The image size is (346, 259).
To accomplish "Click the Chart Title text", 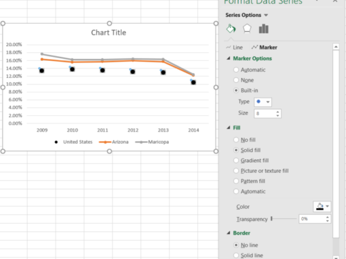I will [x=109, y=33].
